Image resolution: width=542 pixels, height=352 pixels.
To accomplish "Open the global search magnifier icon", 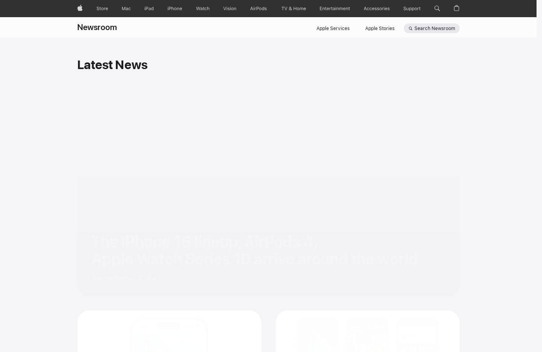I will point(437,8).
